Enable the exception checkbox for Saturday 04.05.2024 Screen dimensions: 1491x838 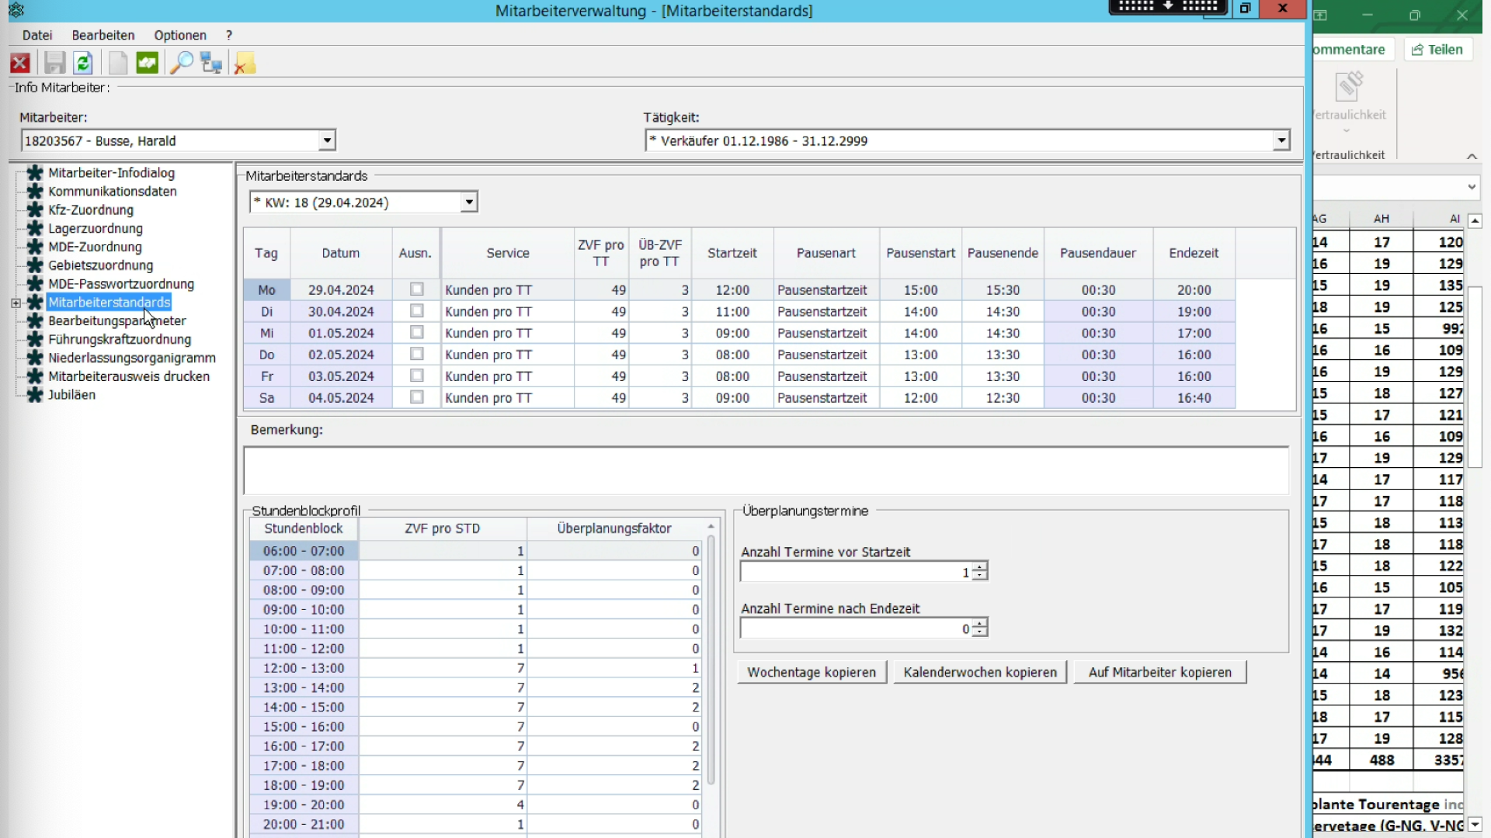point(416,397)
